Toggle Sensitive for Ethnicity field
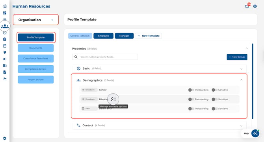This screenshot has height=142, width=264. 214,99
